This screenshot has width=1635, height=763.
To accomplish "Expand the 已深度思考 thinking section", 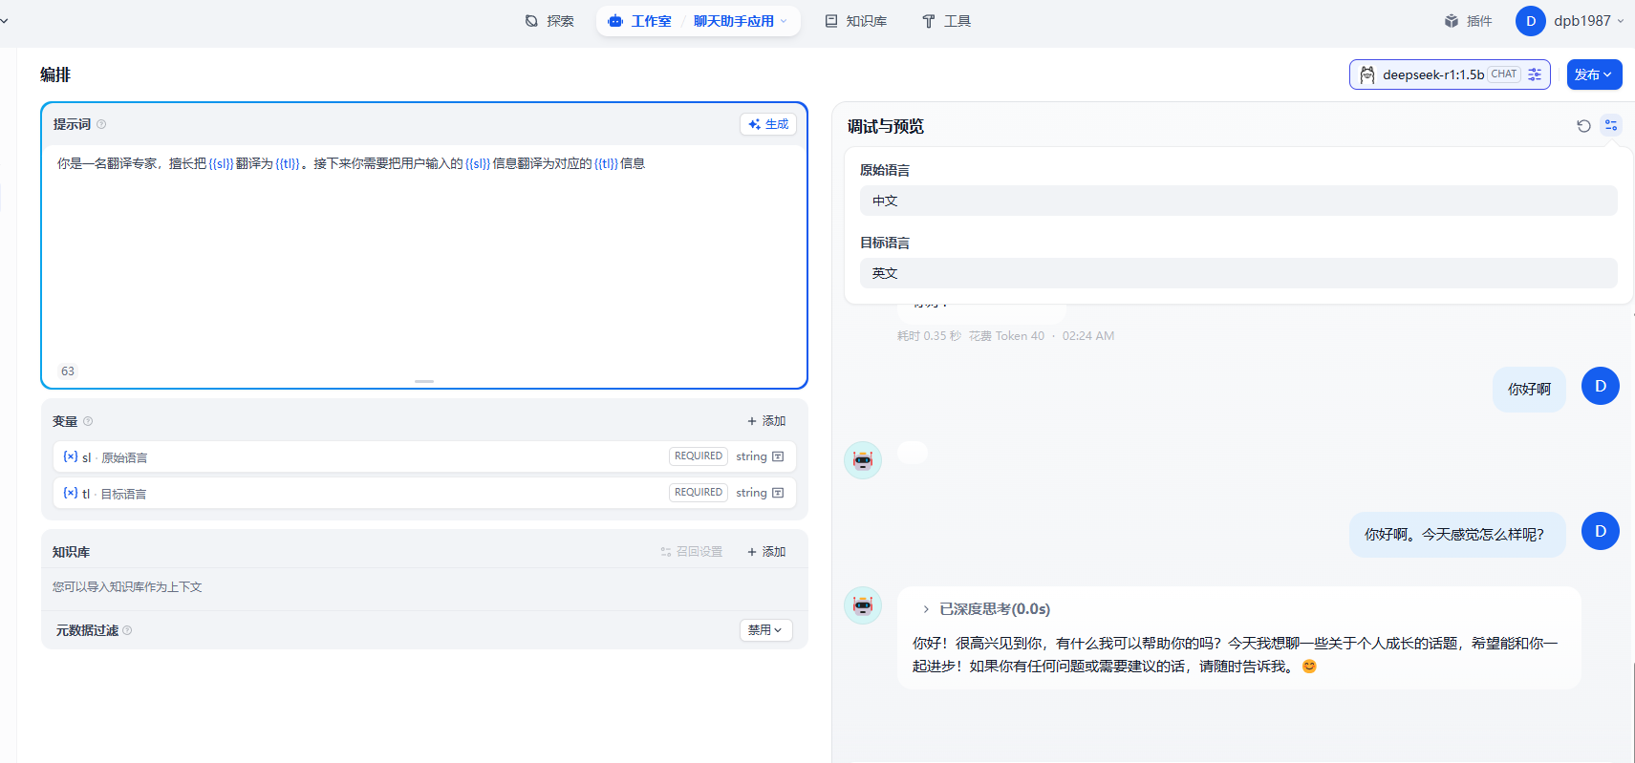I will 984,609.
